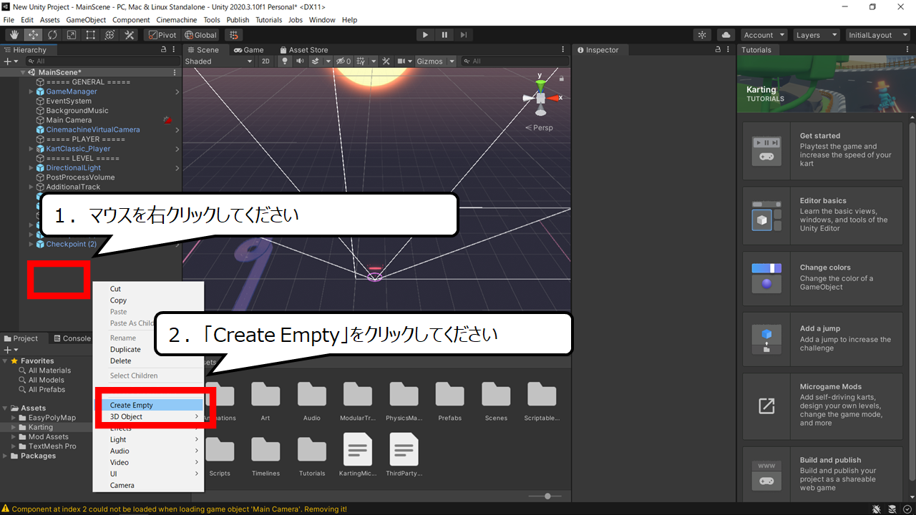Viewport: 916px width, 515px height.
Task: Toggle scene effects skybox button
Action: 315,62
